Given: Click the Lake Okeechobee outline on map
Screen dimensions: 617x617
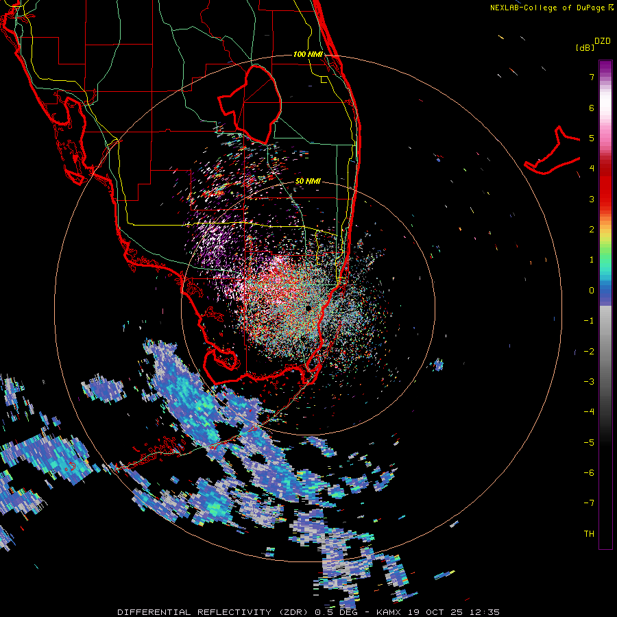Looking at the screenshot, I should (250, 104).
